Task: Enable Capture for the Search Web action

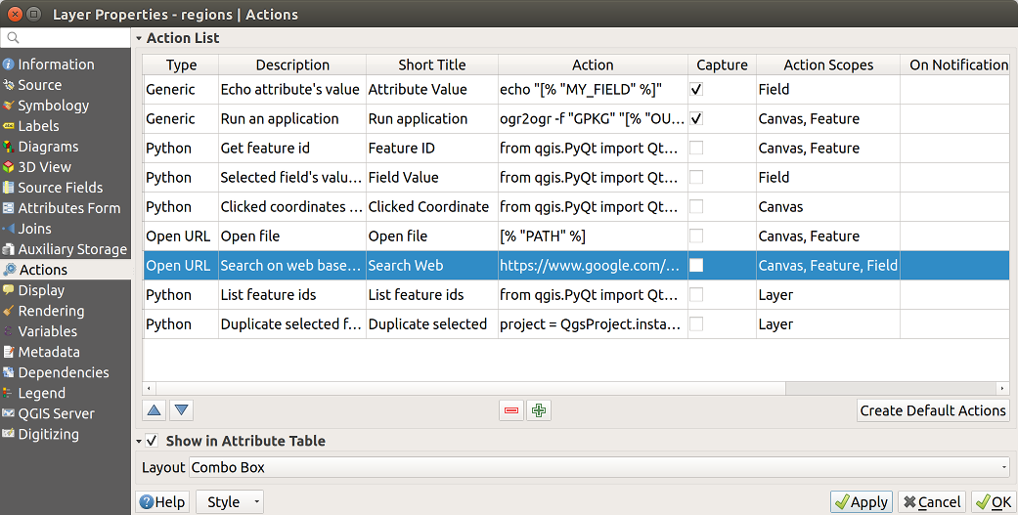Action: [x=696, y=265]
